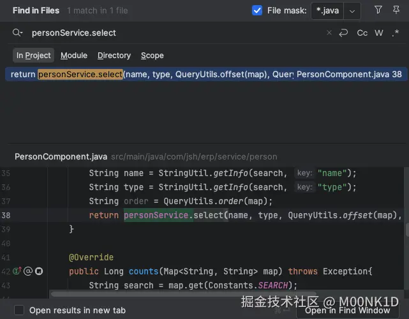The width and height of the screenshot is (409, 319).
Task: Pin the Find in Files window
Action: (396, 10)
